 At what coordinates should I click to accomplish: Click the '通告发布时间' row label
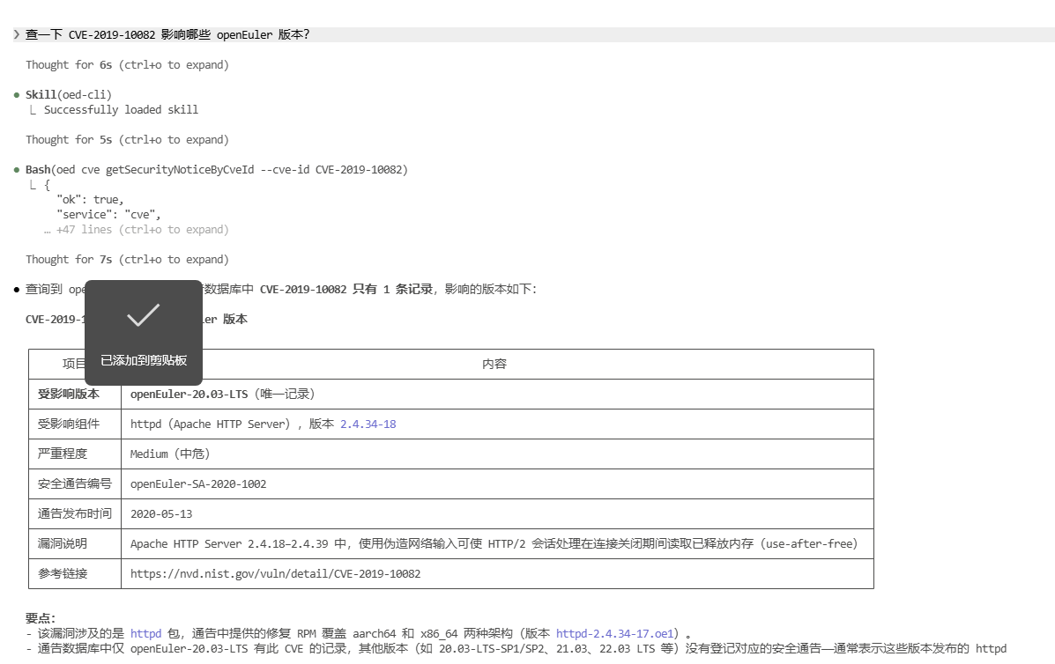click(x=75, y=513)
